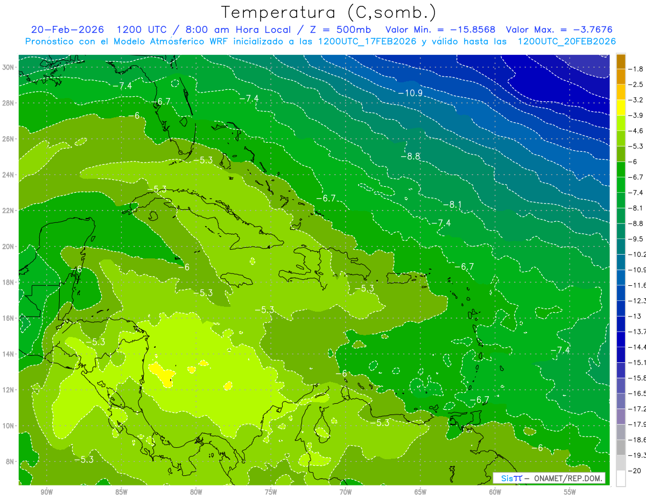Click the 'SisTT - ONAMET/REP.DOM.' credit box
646x499 pixels.
click(549, 478)
